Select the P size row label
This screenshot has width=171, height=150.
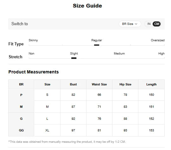coord(21,95)
